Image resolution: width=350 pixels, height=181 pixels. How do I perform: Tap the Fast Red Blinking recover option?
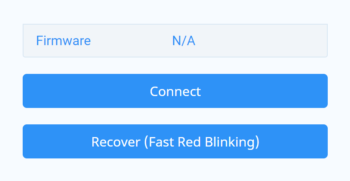[x=175, y=142]
